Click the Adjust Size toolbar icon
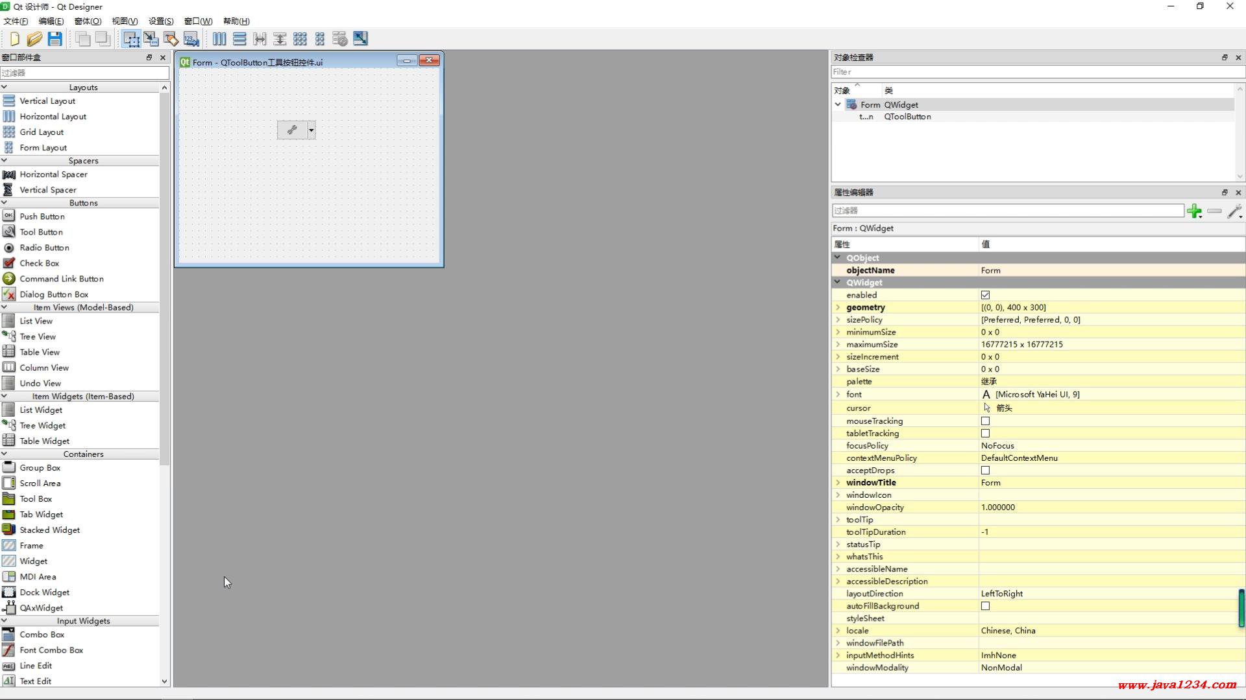The width and height of the screenshot is (1246, 700). tap(360, 39)
